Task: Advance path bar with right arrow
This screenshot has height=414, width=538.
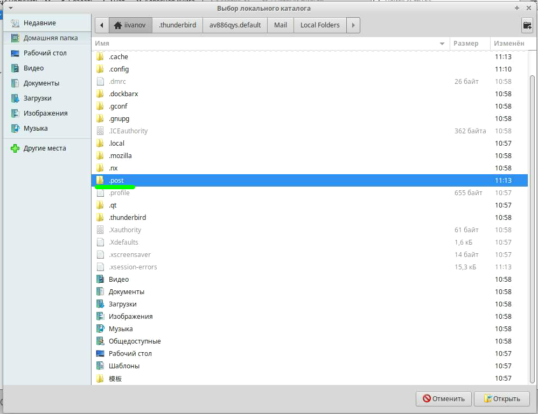Action: pyautogui.click(x=353, y=25)
